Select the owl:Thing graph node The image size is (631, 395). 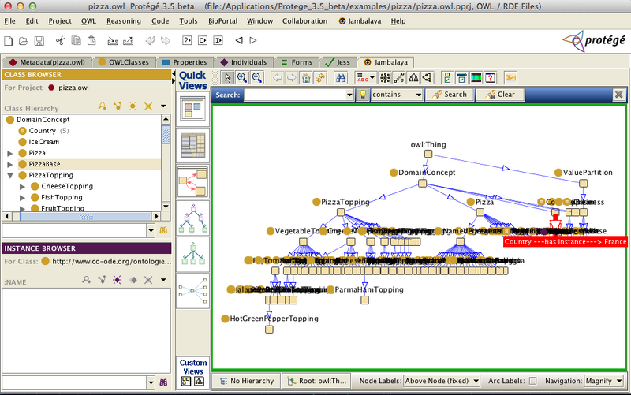click(428, 154)
